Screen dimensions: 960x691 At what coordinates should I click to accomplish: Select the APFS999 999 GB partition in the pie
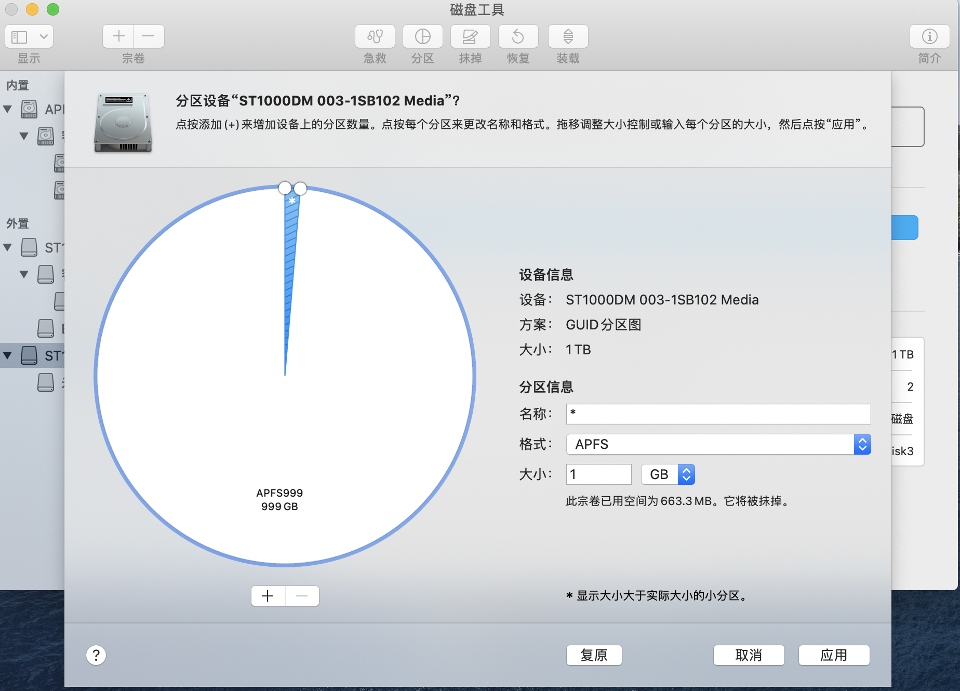coord(279,499)
